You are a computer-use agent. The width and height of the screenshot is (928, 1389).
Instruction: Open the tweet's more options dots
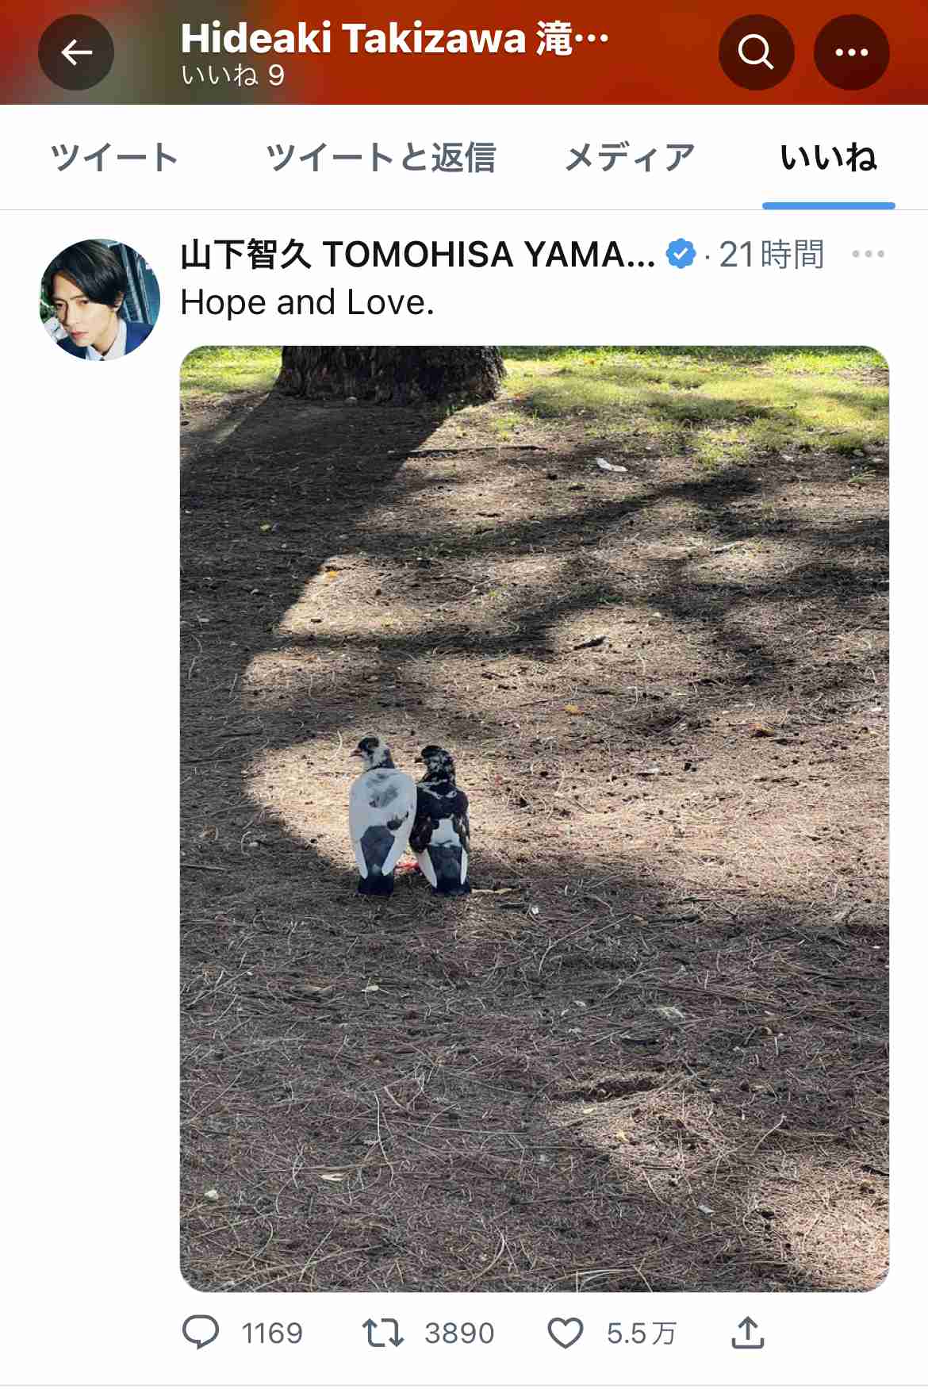(x=868, y=255)
